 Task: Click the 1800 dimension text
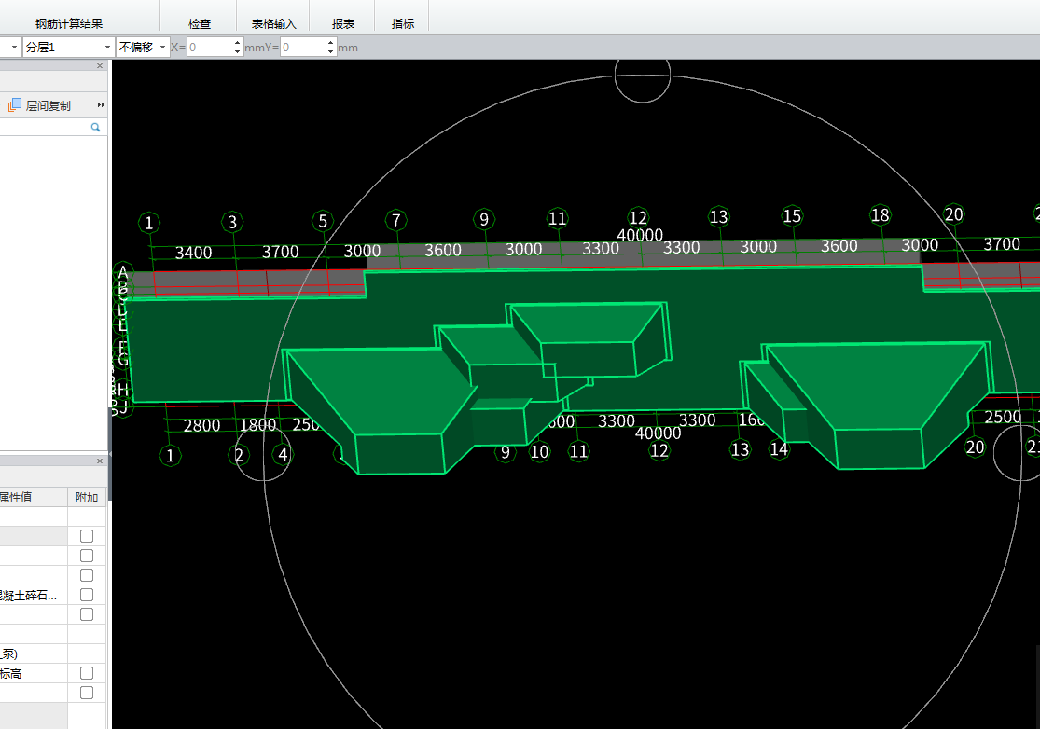258,425
